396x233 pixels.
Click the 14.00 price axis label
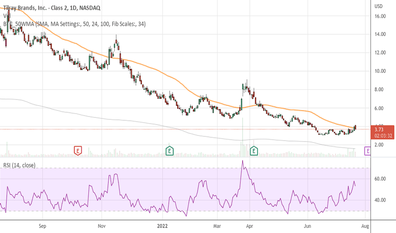(380, 34)
